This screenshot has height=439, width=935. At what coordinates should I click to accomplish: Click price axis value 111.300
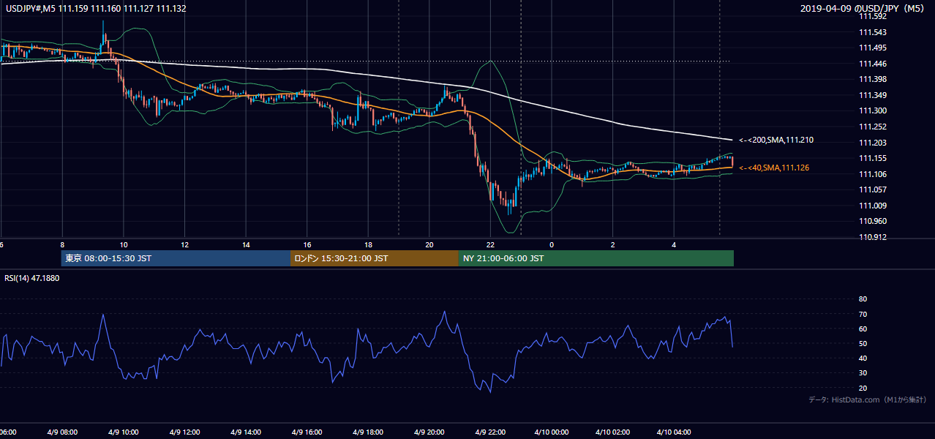pos(872,110)
